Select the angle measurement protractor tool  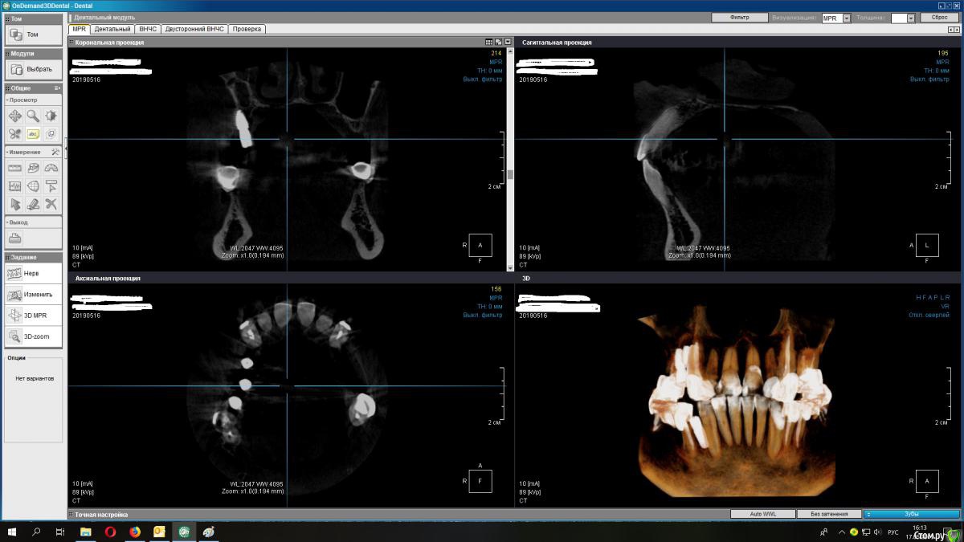click(51, 168)
